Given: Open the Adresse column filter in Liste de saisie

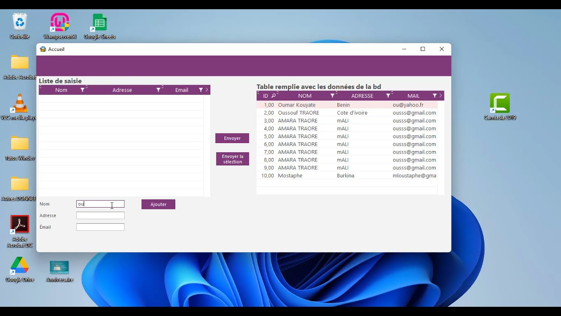Looking at the screenshot, I should [x=158, y=90].
